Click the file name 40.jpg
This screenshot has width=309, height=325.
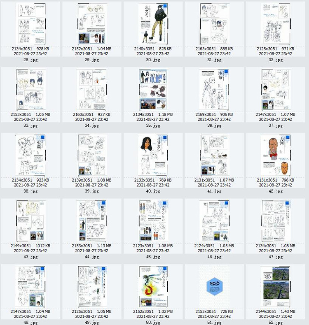153,191
